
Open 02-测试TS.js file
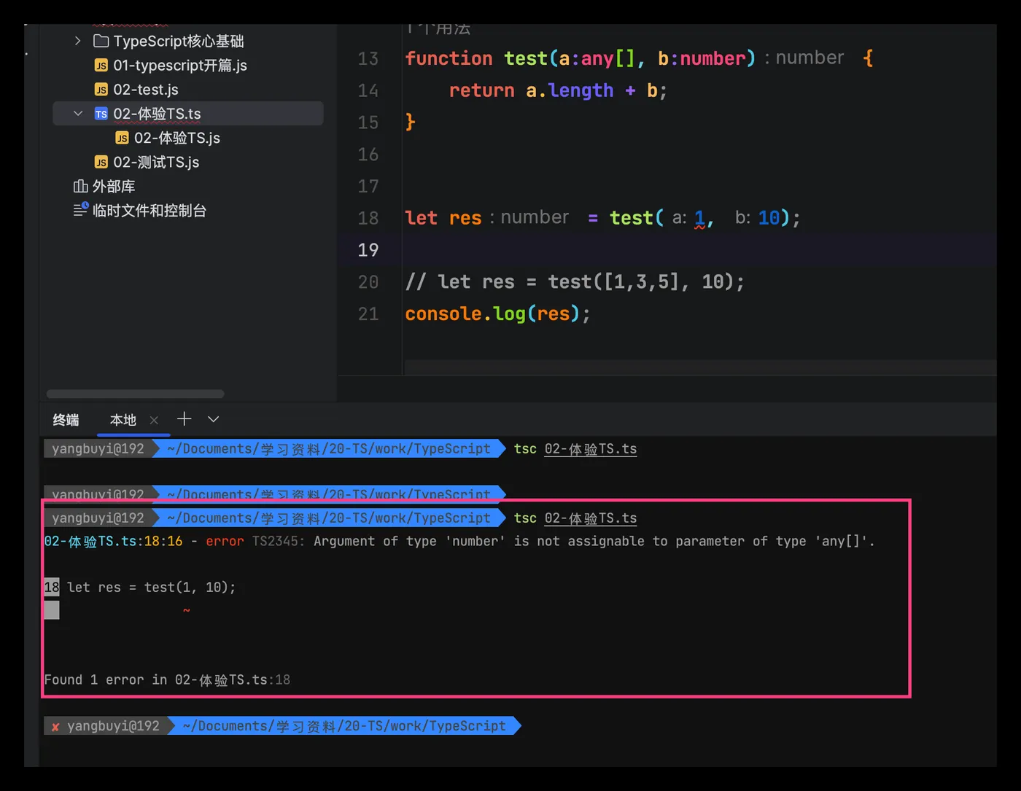[156, 162]
